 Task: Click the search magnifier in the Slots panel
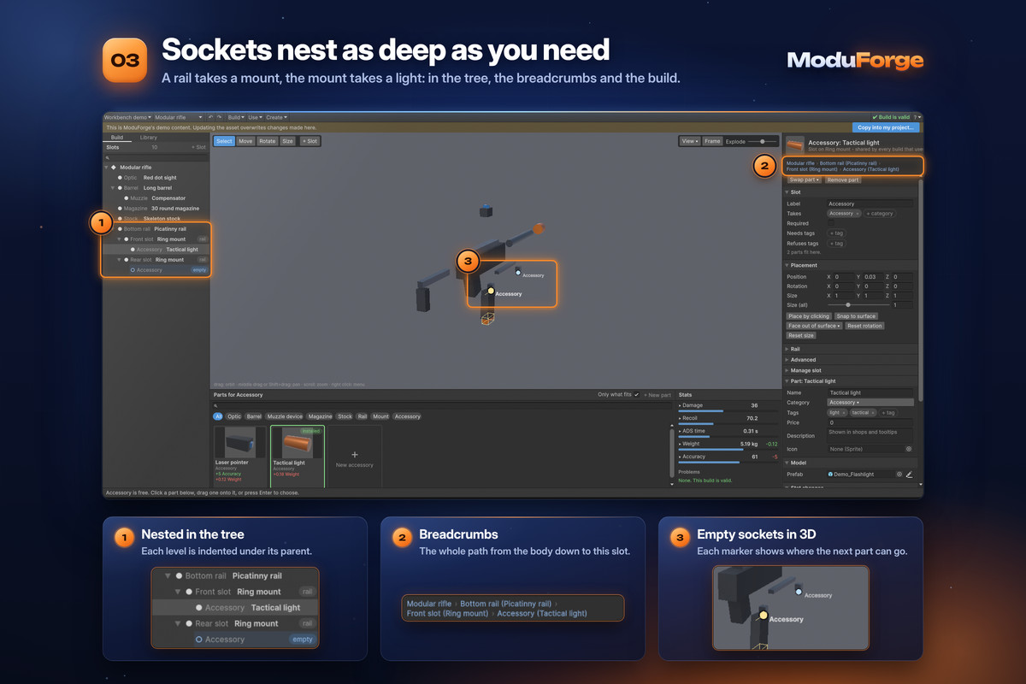(x=108, y=158)
